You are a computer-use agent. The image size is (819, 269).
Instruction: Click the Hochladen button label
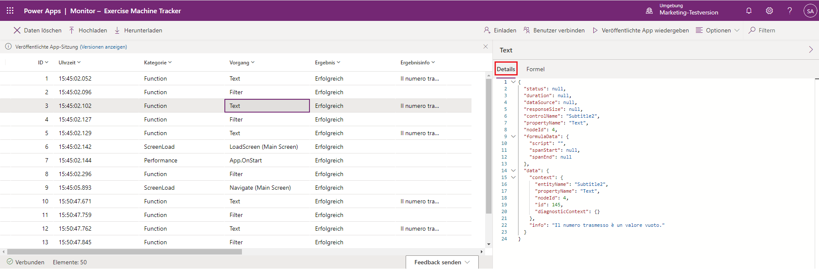(x=93, y=30)
